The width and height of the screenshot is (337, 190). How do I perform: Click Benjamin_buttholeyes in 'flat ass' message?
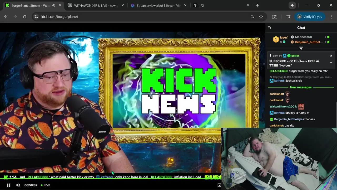tap(289, 119)
